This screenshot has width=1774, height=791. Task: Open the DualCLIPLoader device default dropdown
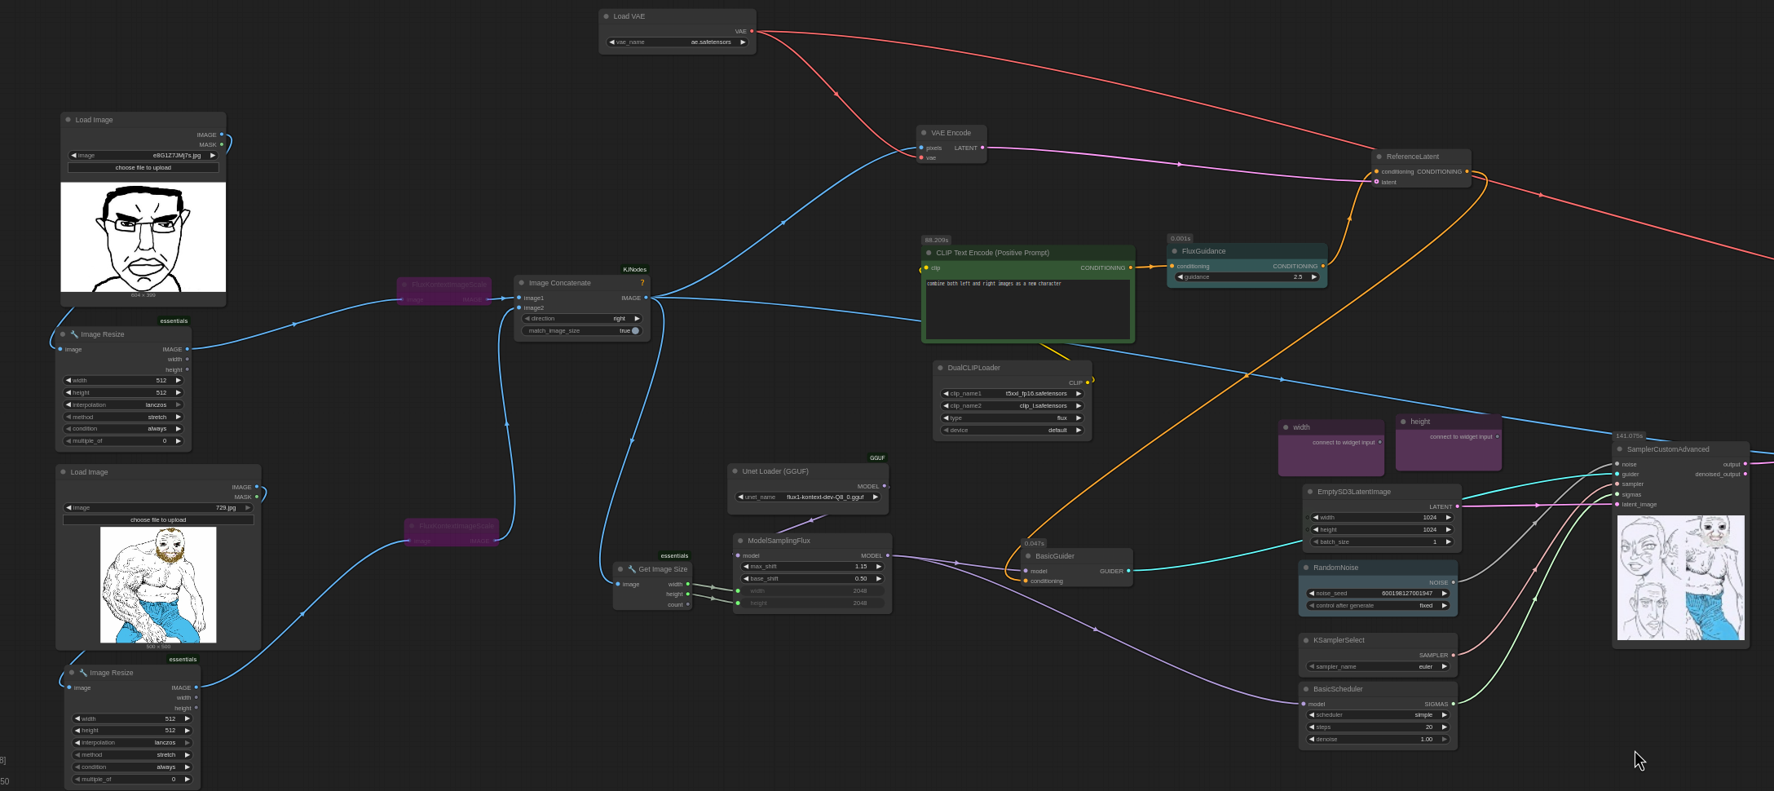point(1013,431)
